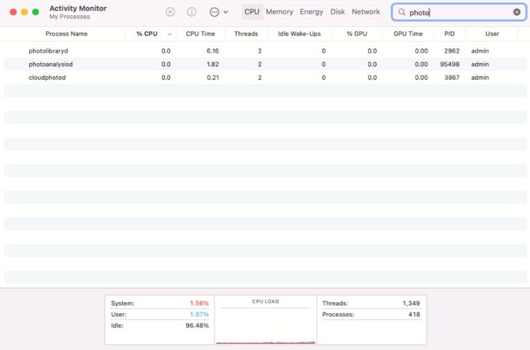Zoom the window with green button
Viewport: 530px width, 350px height.
pos(35,12)
